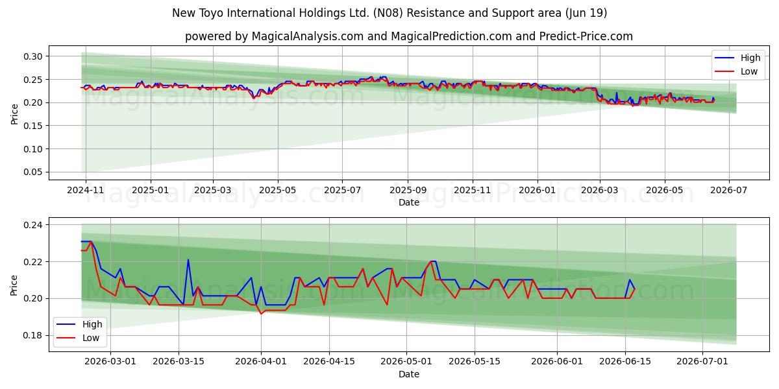Image resolution: width=779 pixels, height=389 pixels.
Task: Click the 'Date' axis label under bottom chart
Action: coord(409,374)
